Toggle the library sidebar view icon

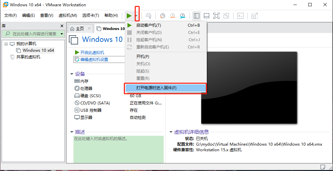197,16
